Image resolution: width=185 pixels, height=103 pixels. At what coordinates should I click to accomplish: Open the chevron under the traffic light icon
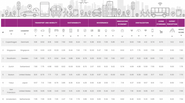coord(49,36)
